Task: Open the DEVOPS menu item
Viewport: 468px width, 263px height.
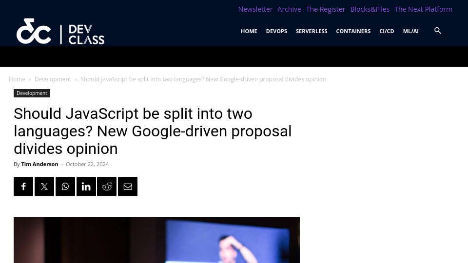Action: pyautogui.click(x=276, y=31)
